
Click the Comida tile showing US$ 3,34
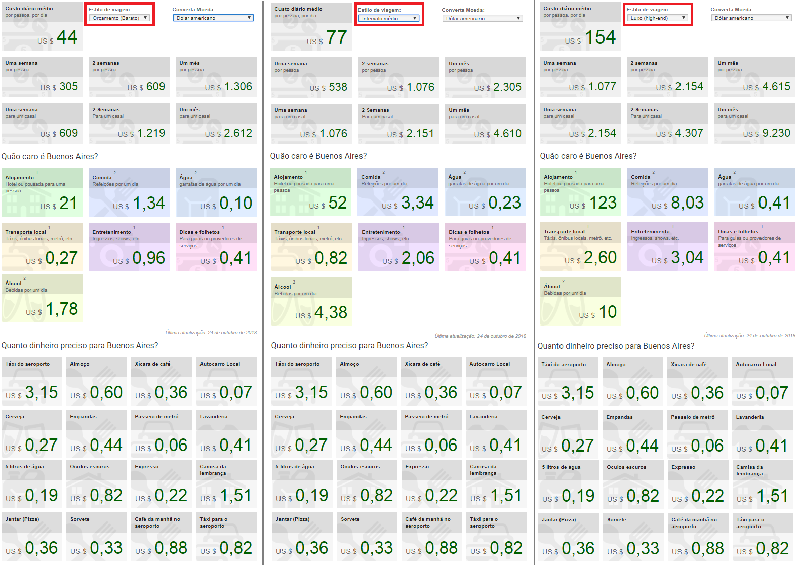click(x=397, y=192)
